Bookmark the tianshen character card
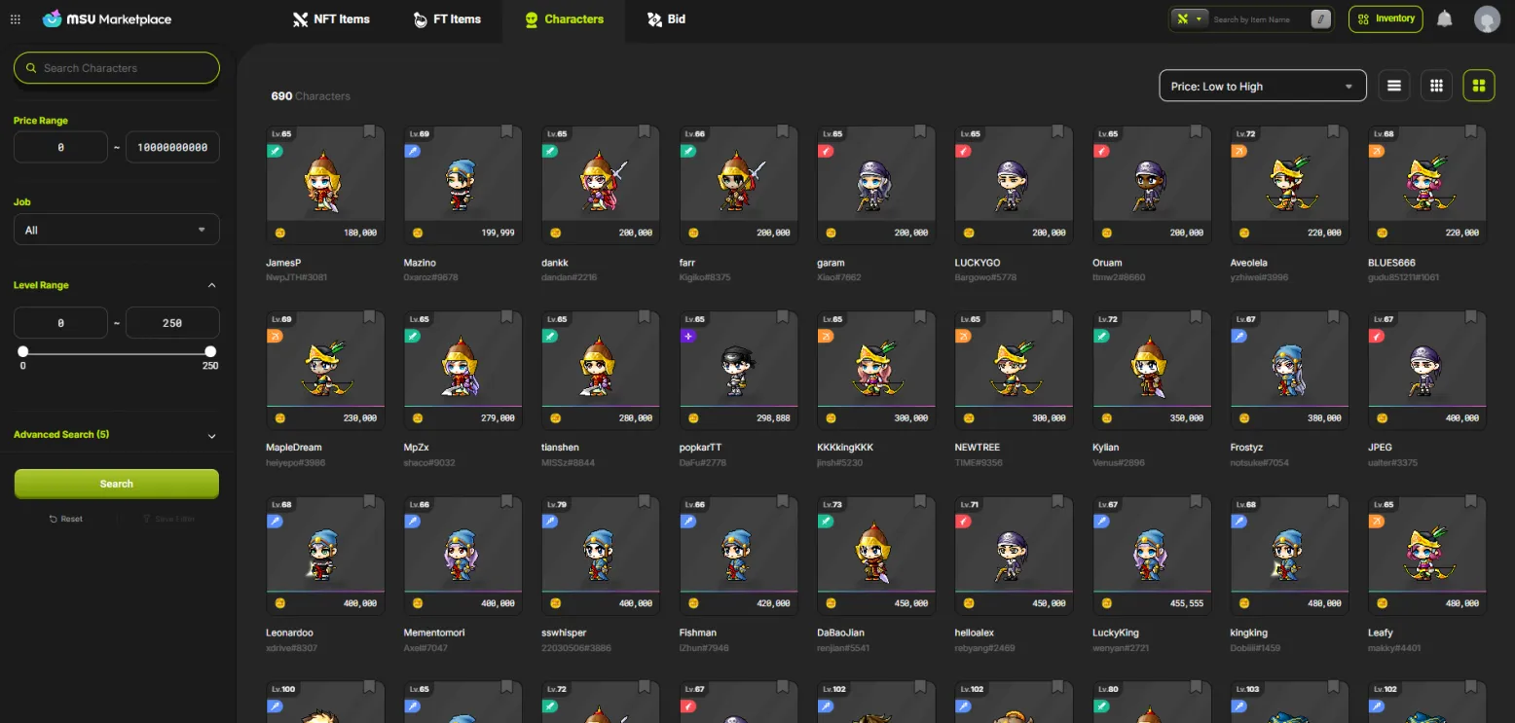Screen dimensions: 1515x723 point(645,317)
